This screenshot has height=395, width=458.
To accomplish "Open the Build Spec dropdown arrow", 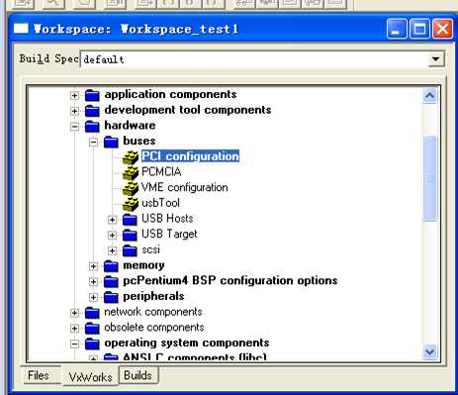I will click(x=436, y=59).
